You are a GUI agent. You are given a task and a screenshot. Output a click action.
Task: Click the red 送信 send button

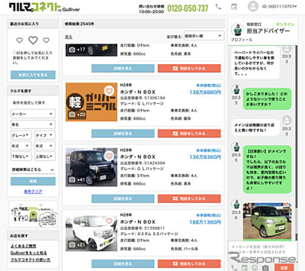(x=284, y=267)
